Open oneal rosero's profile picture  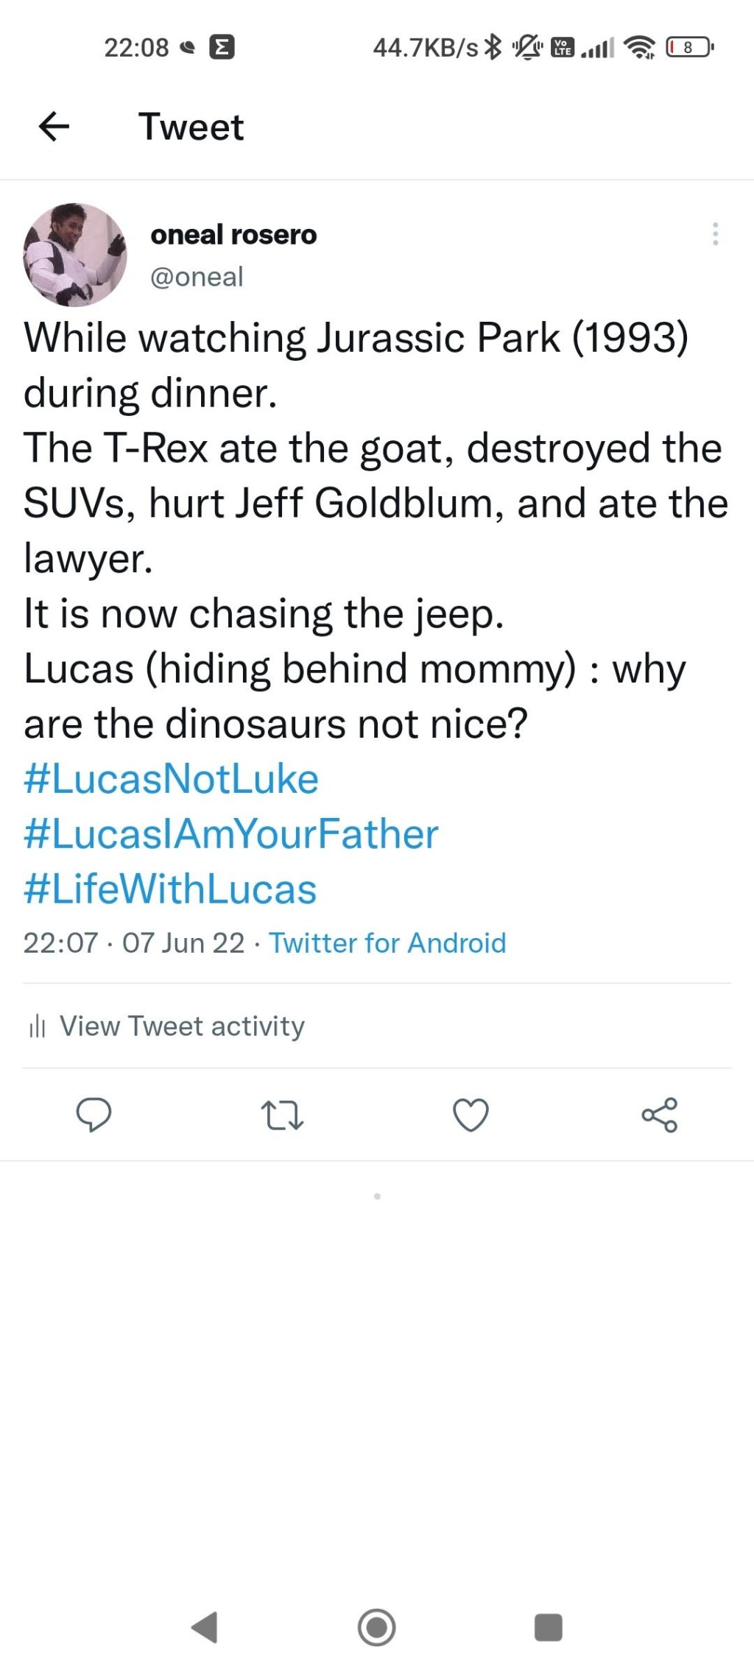click(x=75, y=255)
